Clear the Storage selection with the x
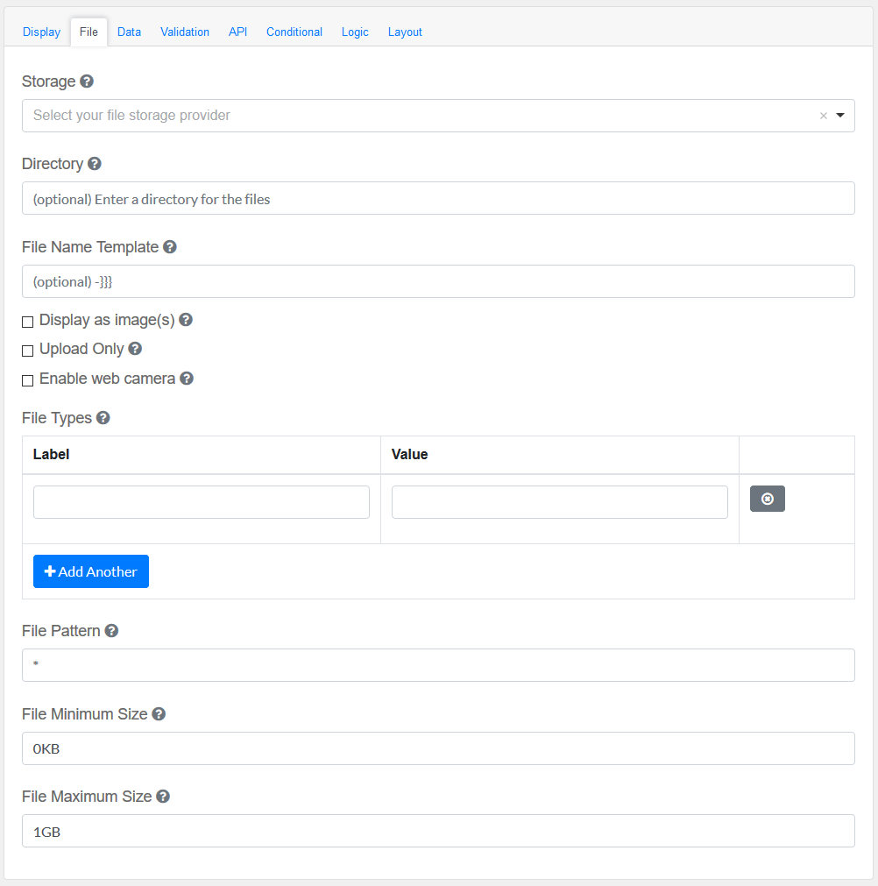The image size is (878, 886). (823, 116)
